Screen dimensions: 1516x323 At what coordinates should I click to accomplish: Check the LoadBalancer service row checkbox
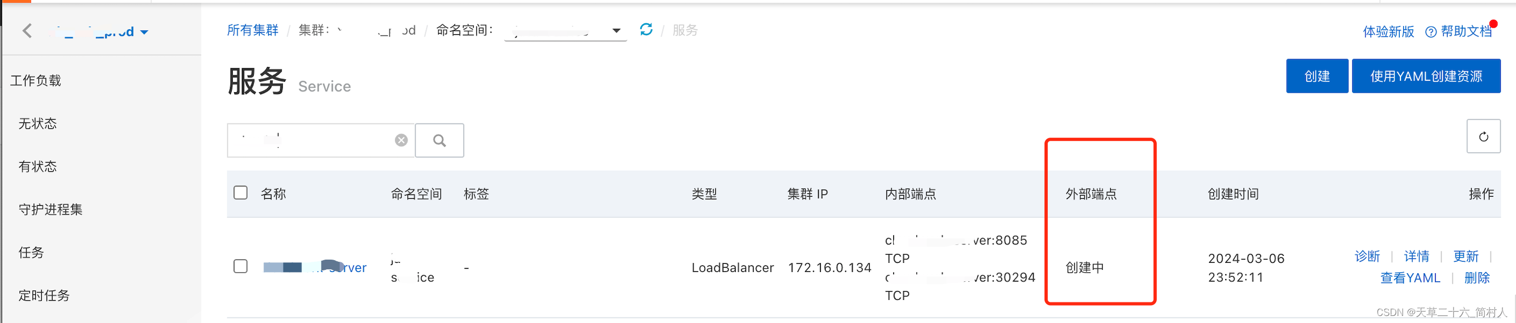(240, 266)
